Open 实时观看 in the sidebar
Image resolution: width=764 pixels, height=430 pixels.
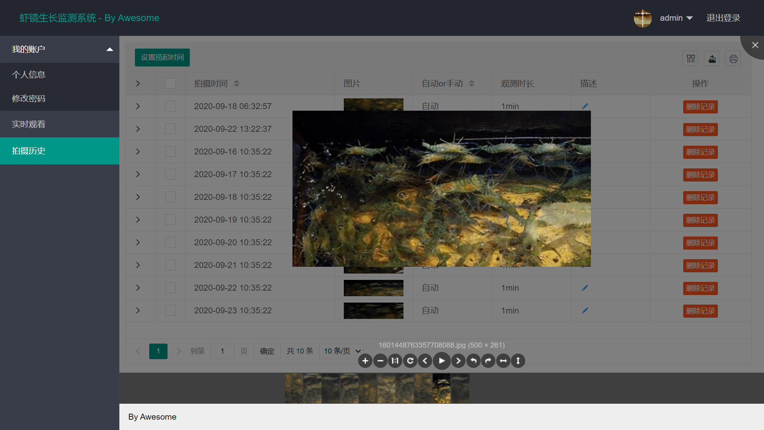[29, 124]
